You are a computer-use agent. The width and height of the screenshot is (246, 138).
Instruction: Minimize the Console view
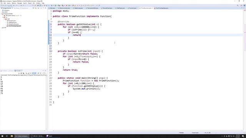43,71
